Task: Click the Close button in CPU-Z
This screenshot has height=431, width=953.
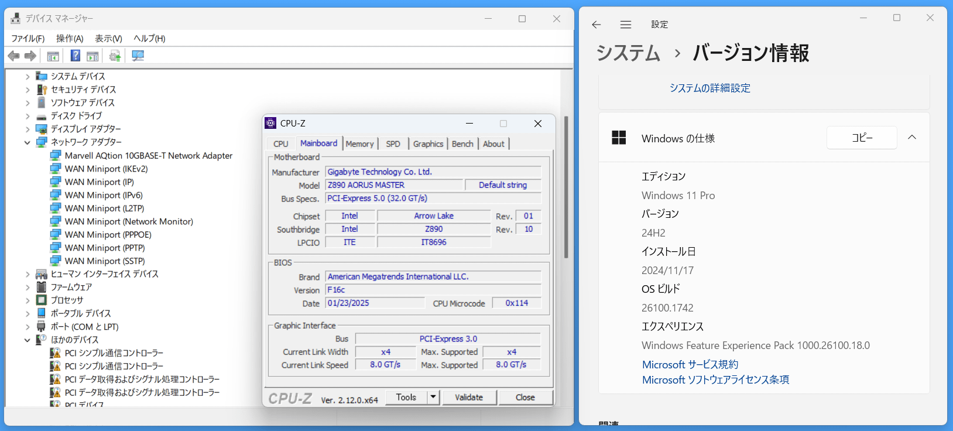Action: pos(525,397)
